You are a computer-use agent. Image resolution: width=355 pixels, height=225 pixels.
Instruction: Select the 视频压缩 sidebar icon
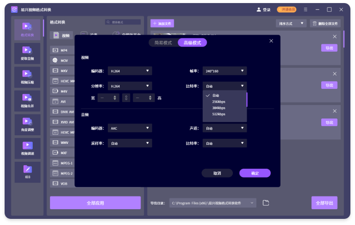(27, 76)
